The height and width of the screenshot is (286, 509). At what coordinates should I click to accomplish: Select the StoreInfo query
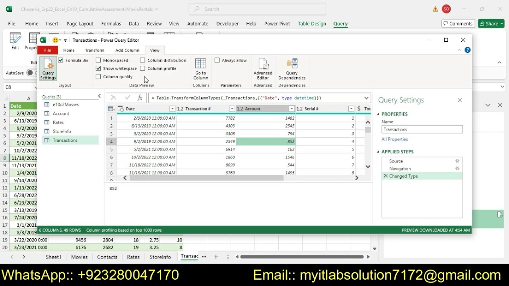[62, 131]
